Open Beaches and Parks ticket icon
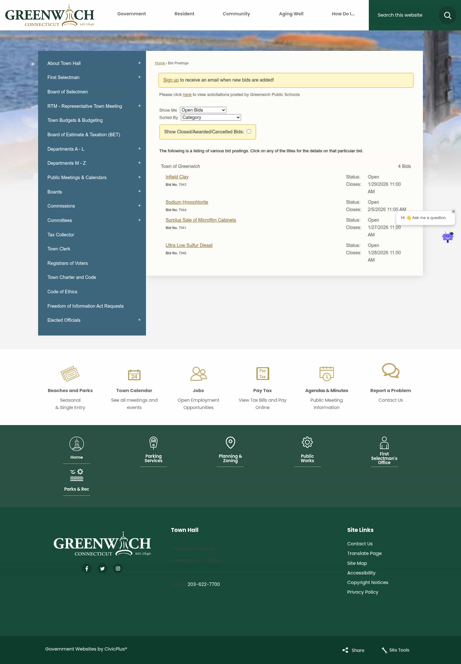The height and width of the screenshot is (664, 461). pos(70,374)
